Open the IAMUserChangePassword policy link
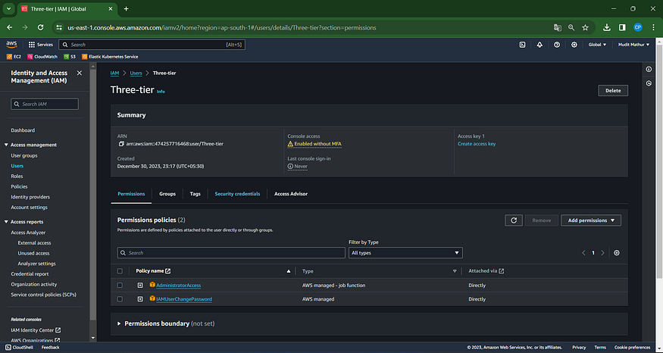 pos(184,299)
